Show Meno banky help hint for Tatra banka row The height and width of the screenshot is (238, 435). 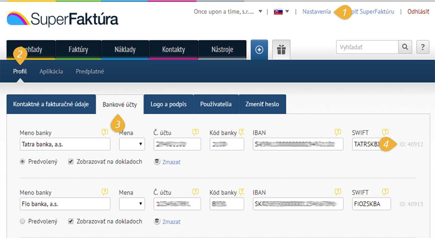[x=105, y=132]
